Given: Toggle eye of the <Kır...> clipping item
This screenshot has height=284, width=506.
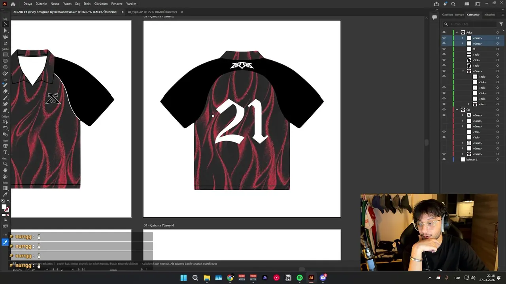Looking at the screenshot, I should pyautogui.click(x=444, y=104).
